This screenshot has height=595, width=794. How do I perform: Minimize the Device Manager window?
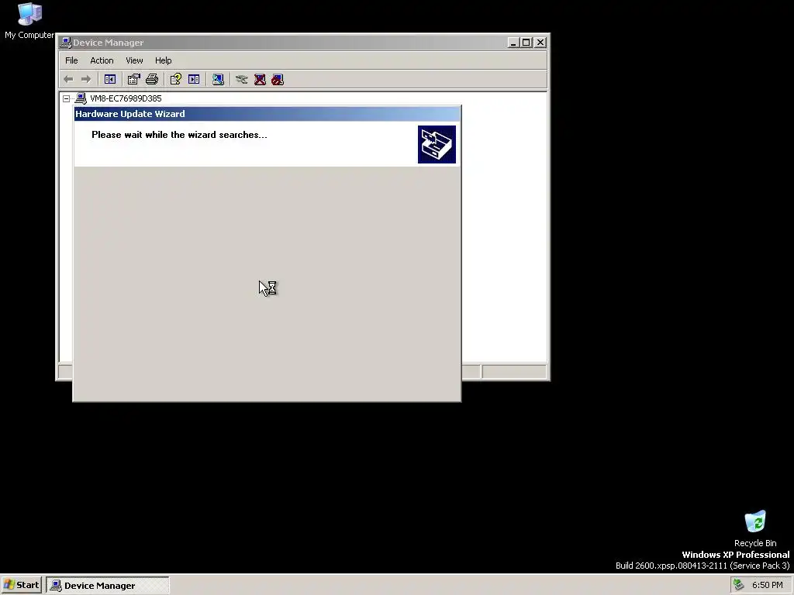click(513, 43)
